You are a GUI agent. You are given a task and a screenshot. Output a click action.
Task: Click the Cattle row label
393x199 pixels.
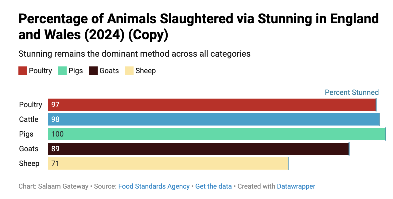[x=29, y=119]
